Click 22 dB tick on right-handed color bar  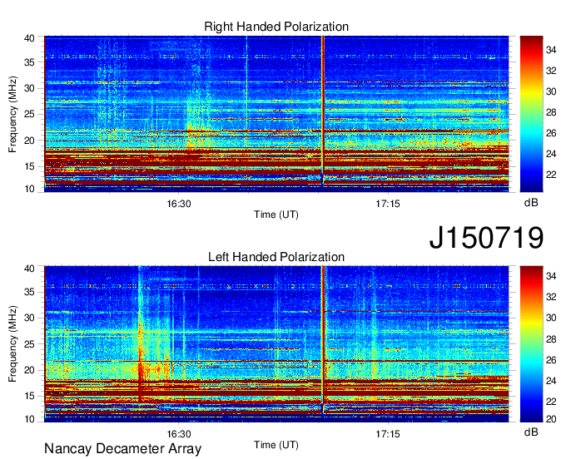tap(551, 175)
